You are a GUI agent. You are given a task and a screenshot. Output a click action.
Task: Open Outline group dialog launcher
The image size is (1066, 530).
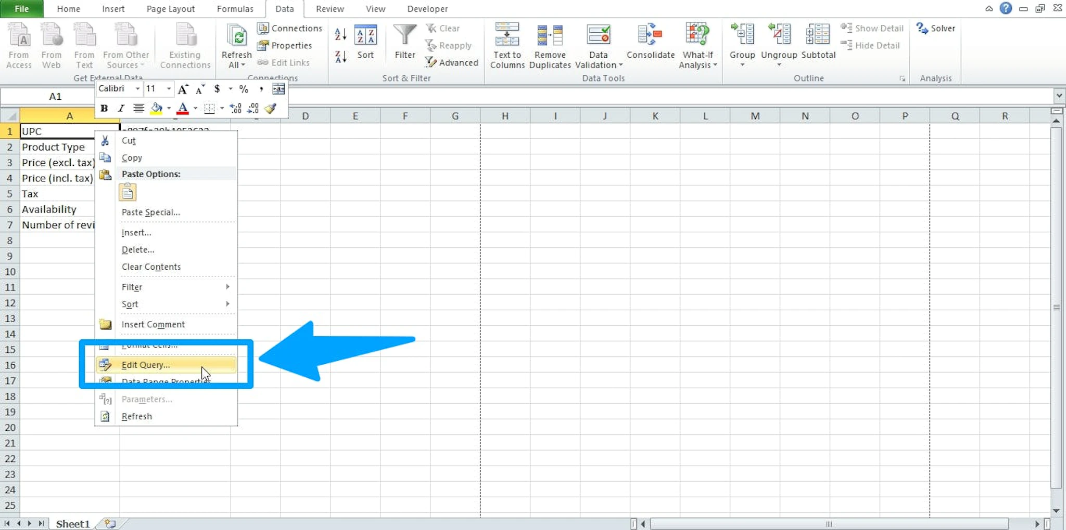902,78
